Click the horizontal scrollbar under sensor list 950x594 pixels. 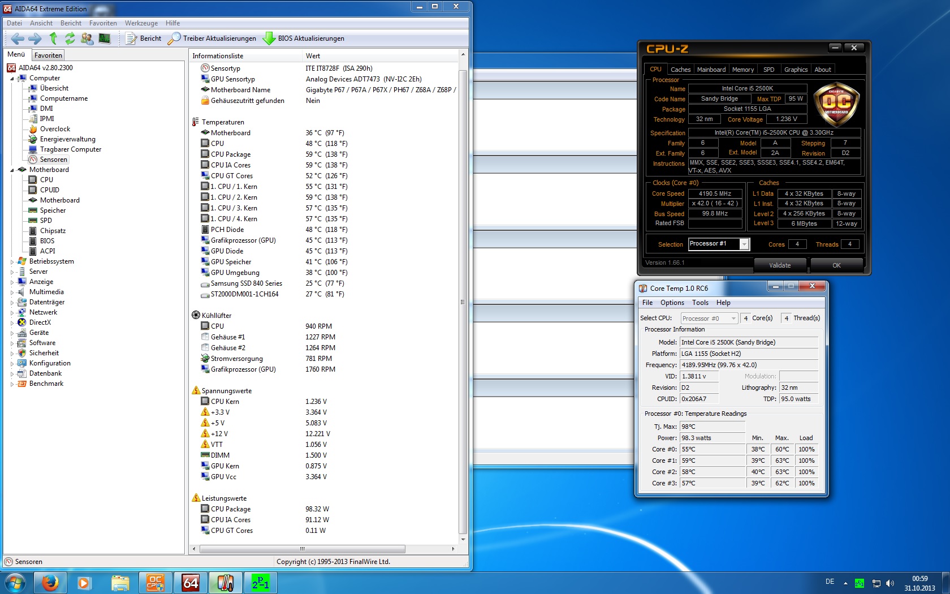[302, 549]
